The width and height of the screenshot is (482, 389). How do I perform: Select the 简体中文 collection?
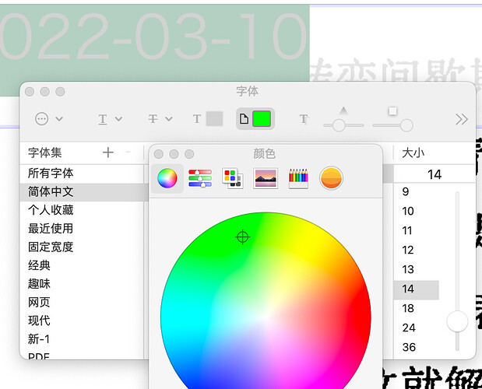82,192
